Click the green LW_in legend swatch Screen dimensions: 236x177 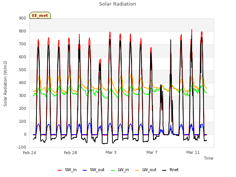(113, 170)
